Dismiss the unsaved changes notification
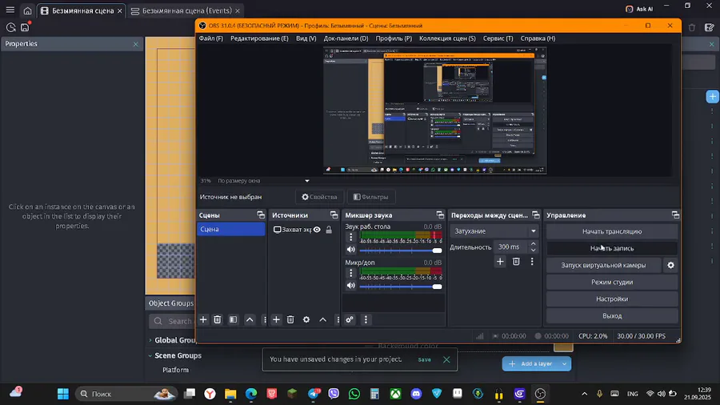Screen dimensions: 720x405 point(446,359)
